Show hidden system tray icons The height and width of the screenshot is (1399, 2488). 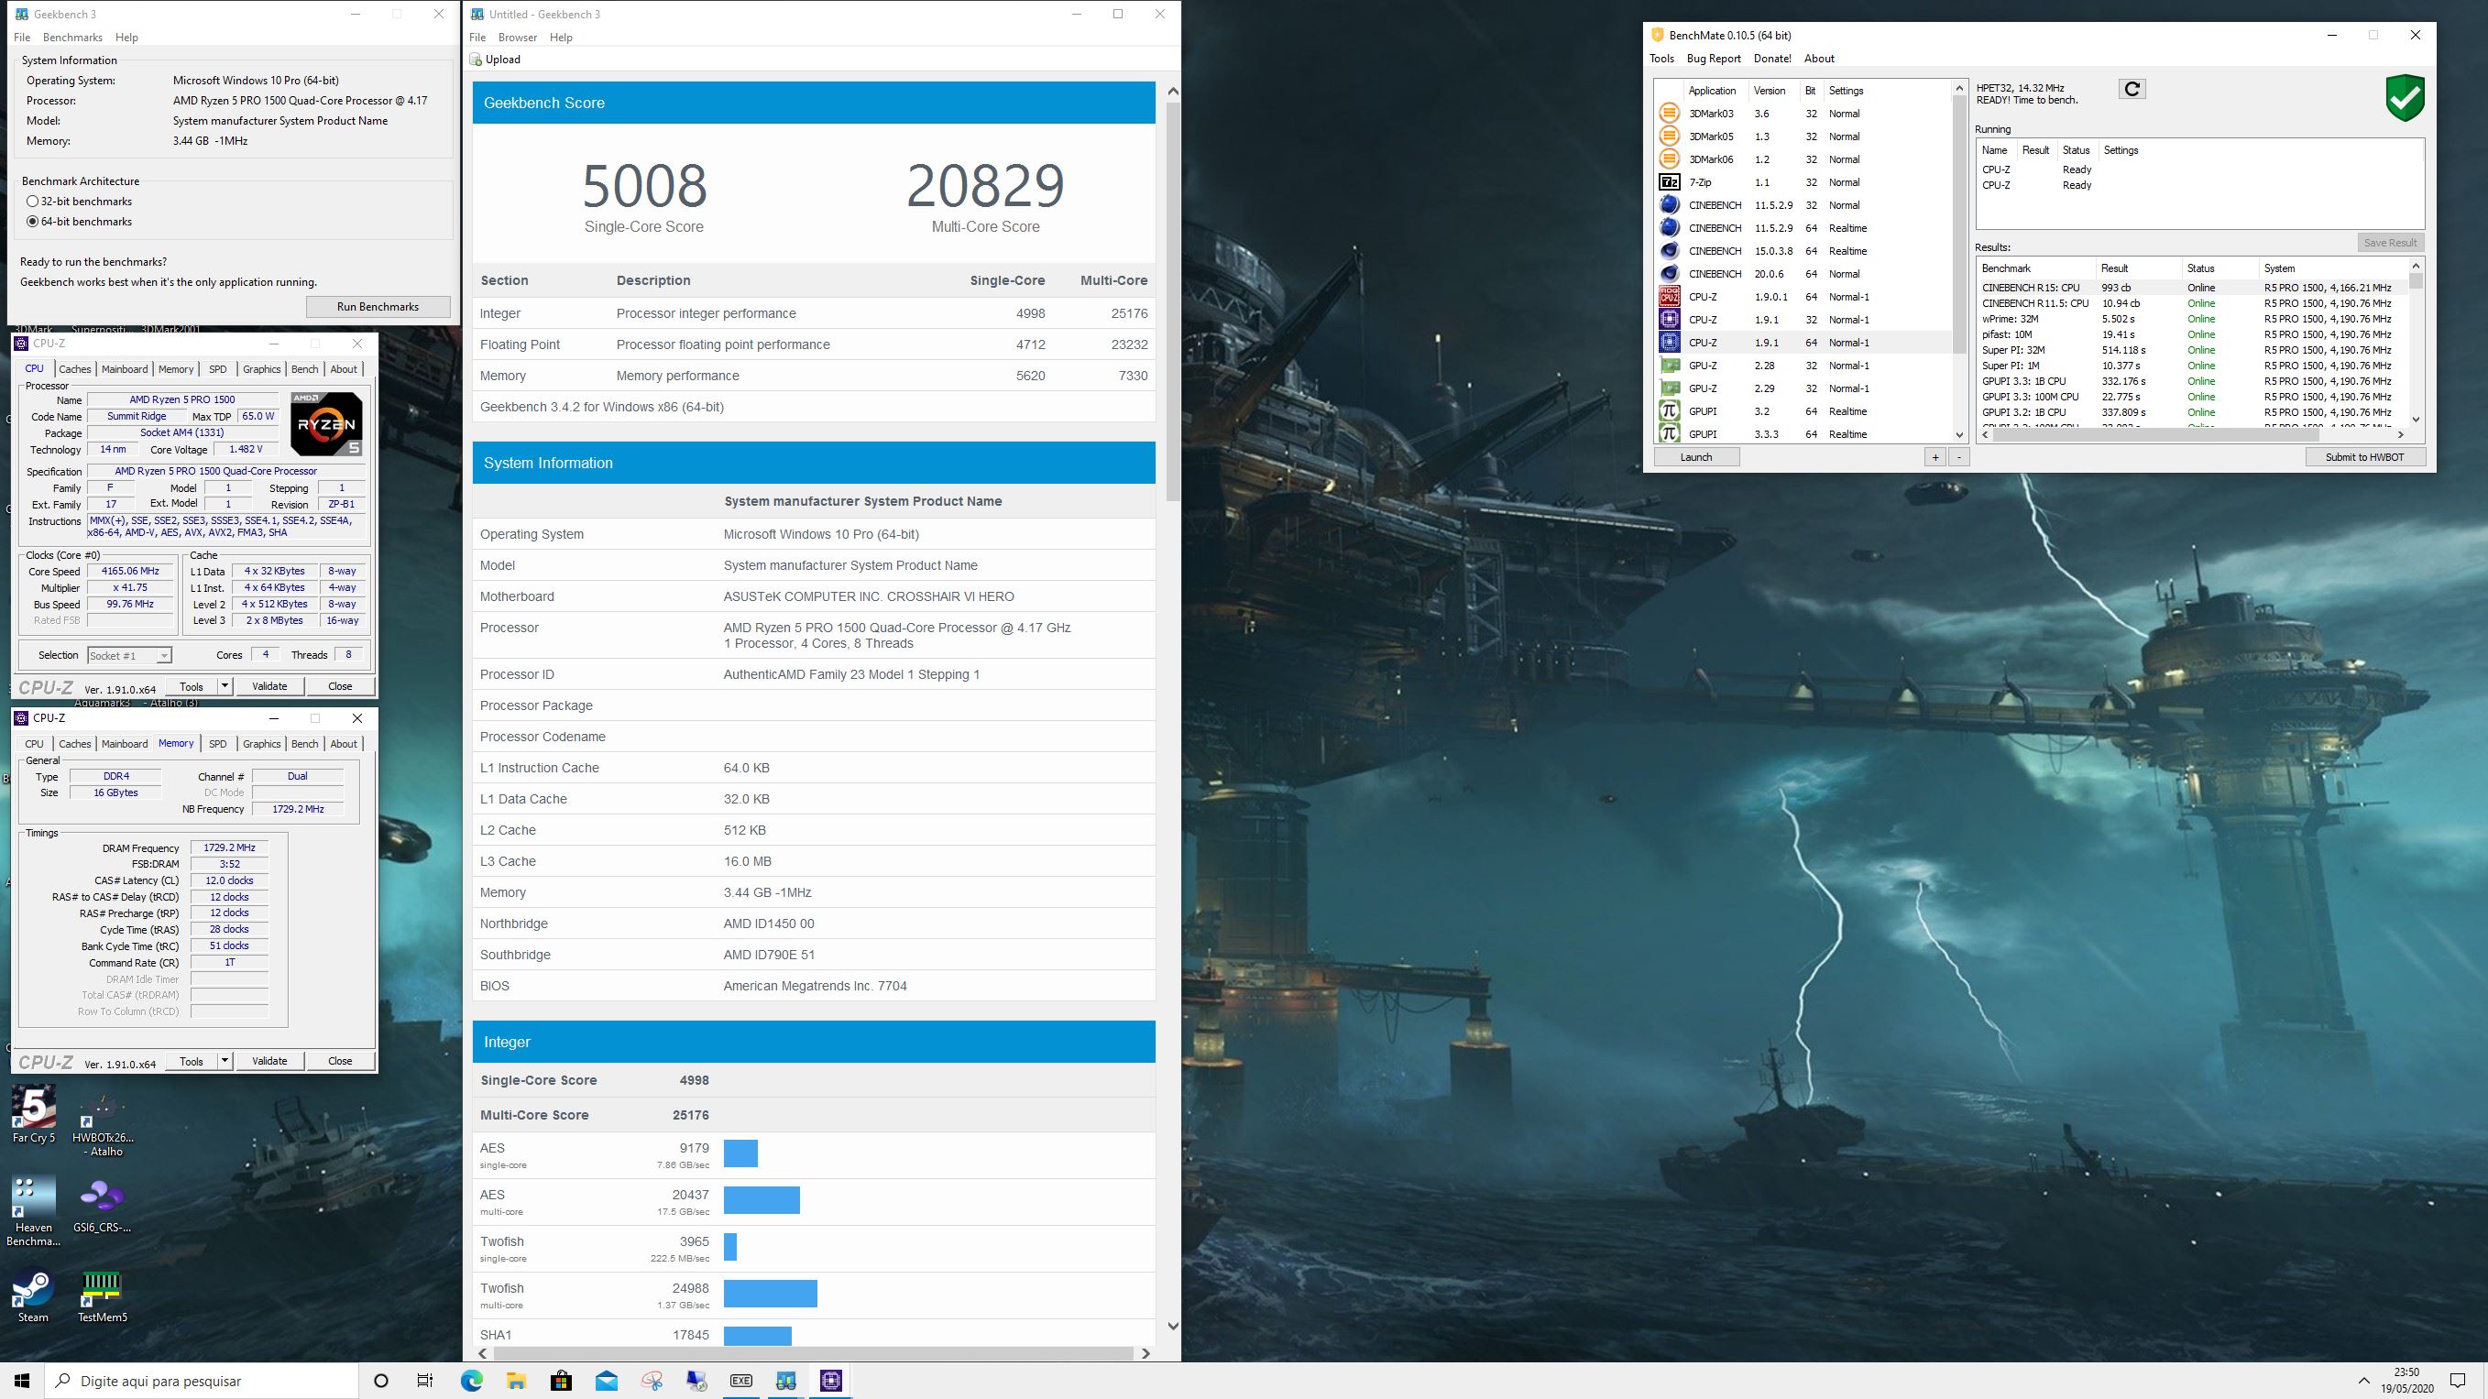click(x=2363, y=1381)
